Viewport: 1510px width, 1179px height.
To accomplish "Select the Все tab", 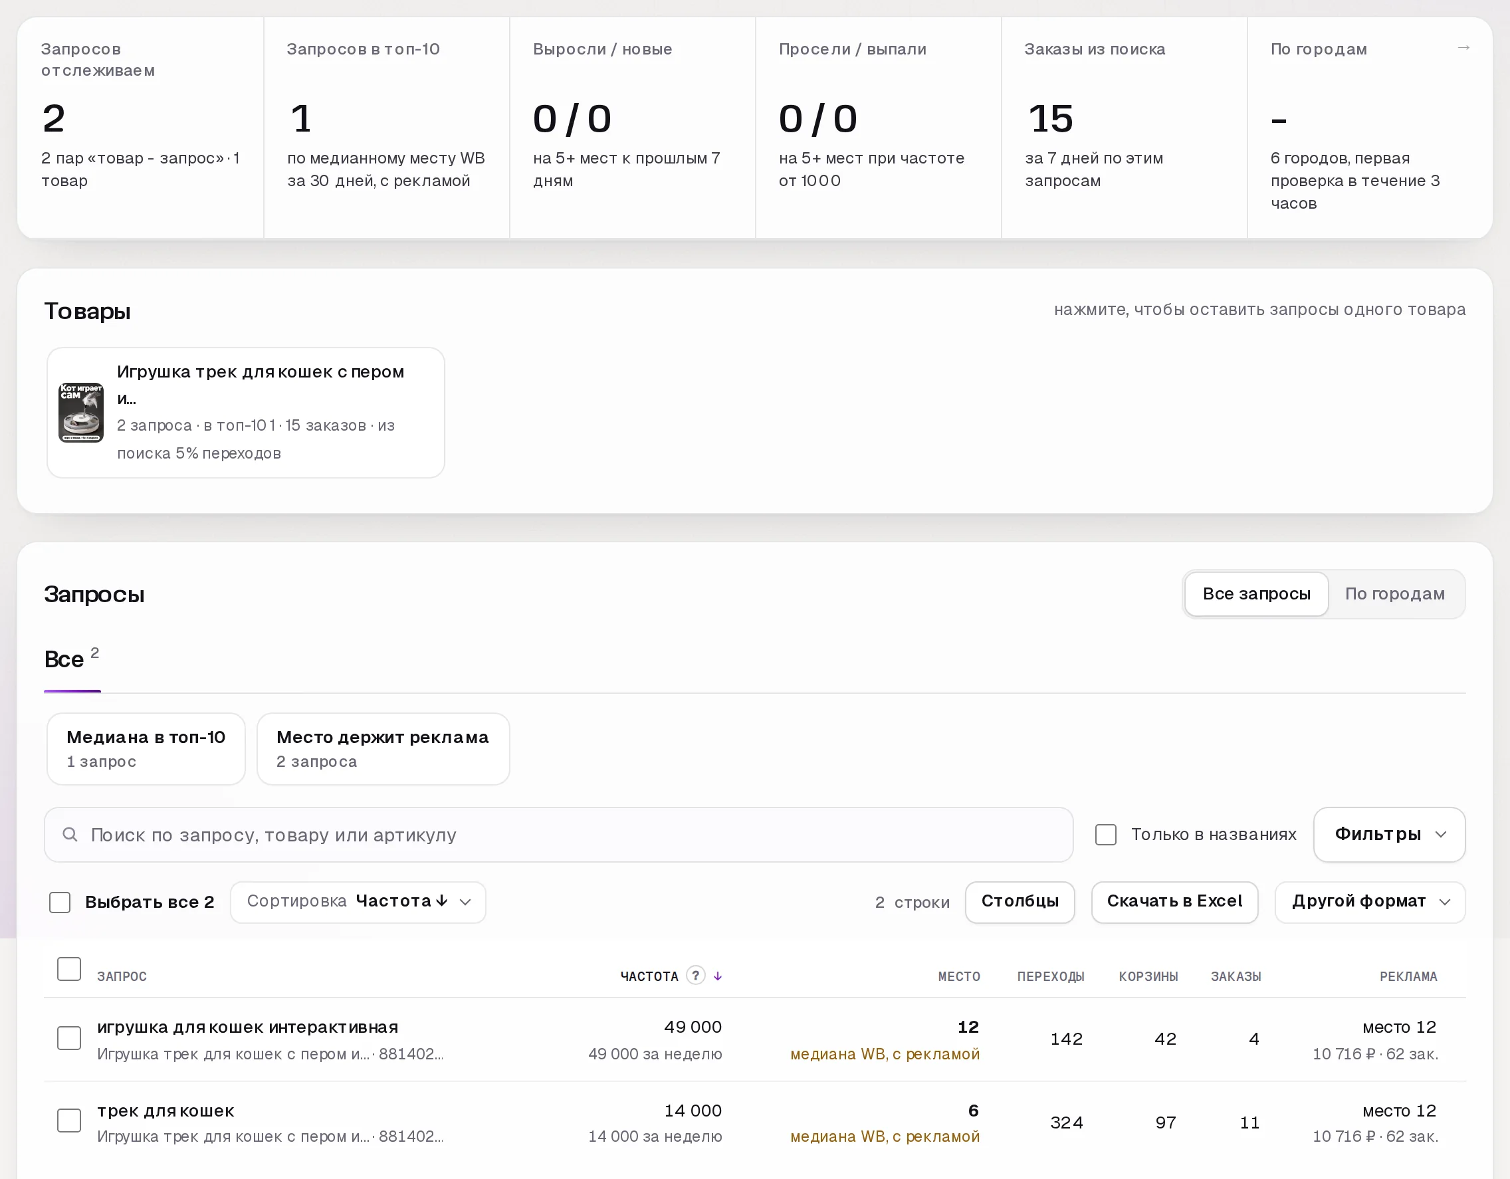I will point(72,659).
